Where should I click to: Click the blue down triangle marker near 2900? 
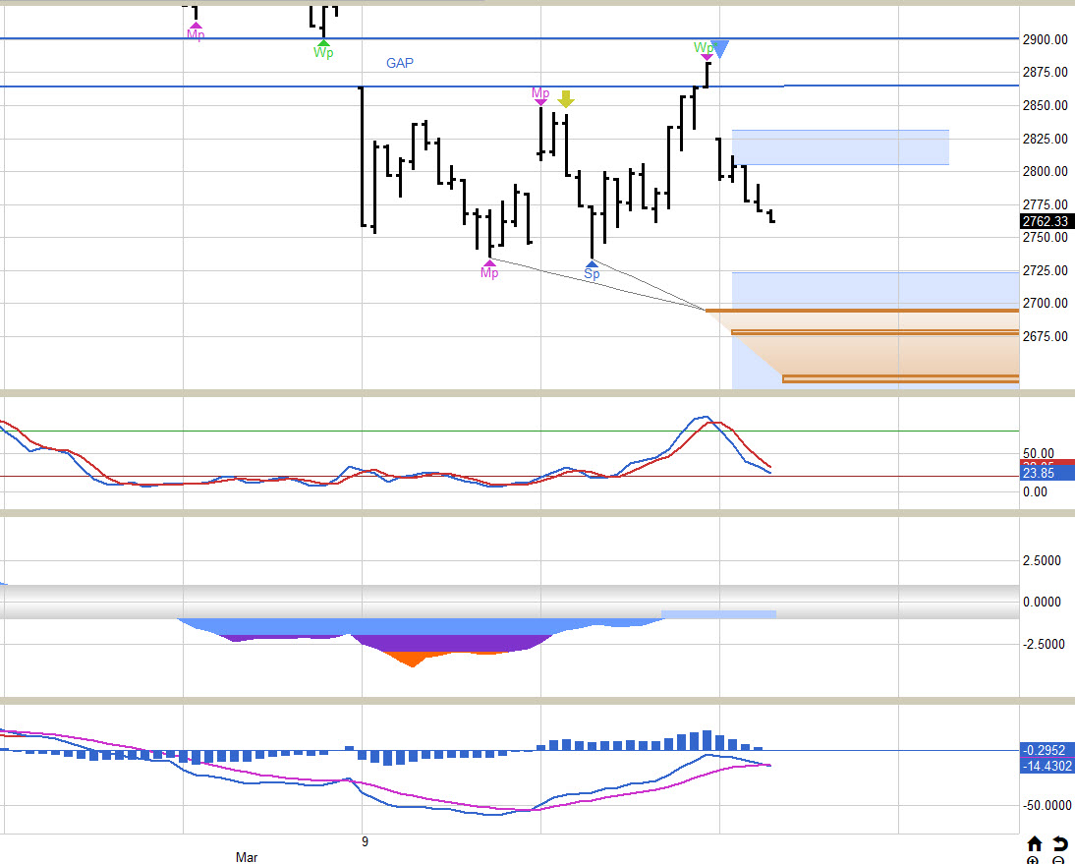point(720,49)
